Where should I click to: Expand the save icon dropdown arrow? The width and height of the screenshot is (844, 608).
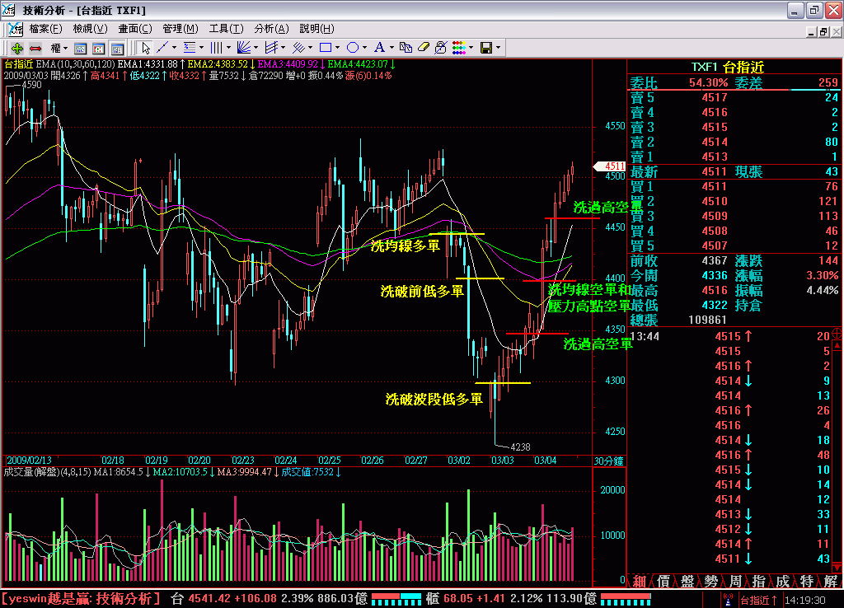point(498,49)
